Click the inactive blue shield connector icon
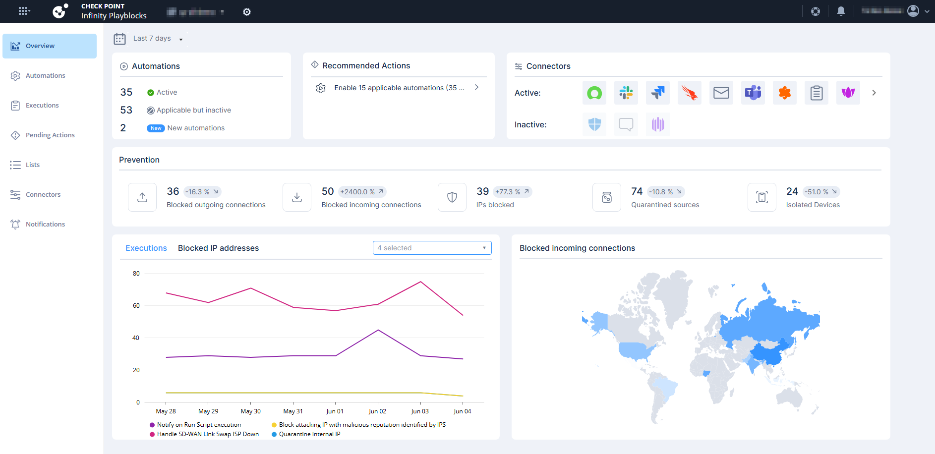This screenshot has height=454, width=935. pos(594,124)
